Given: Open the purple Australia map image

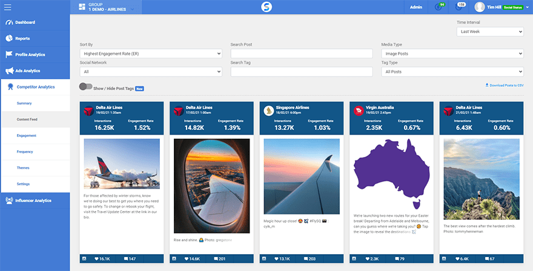Looking at the screenshot, I should coord(392,174).
